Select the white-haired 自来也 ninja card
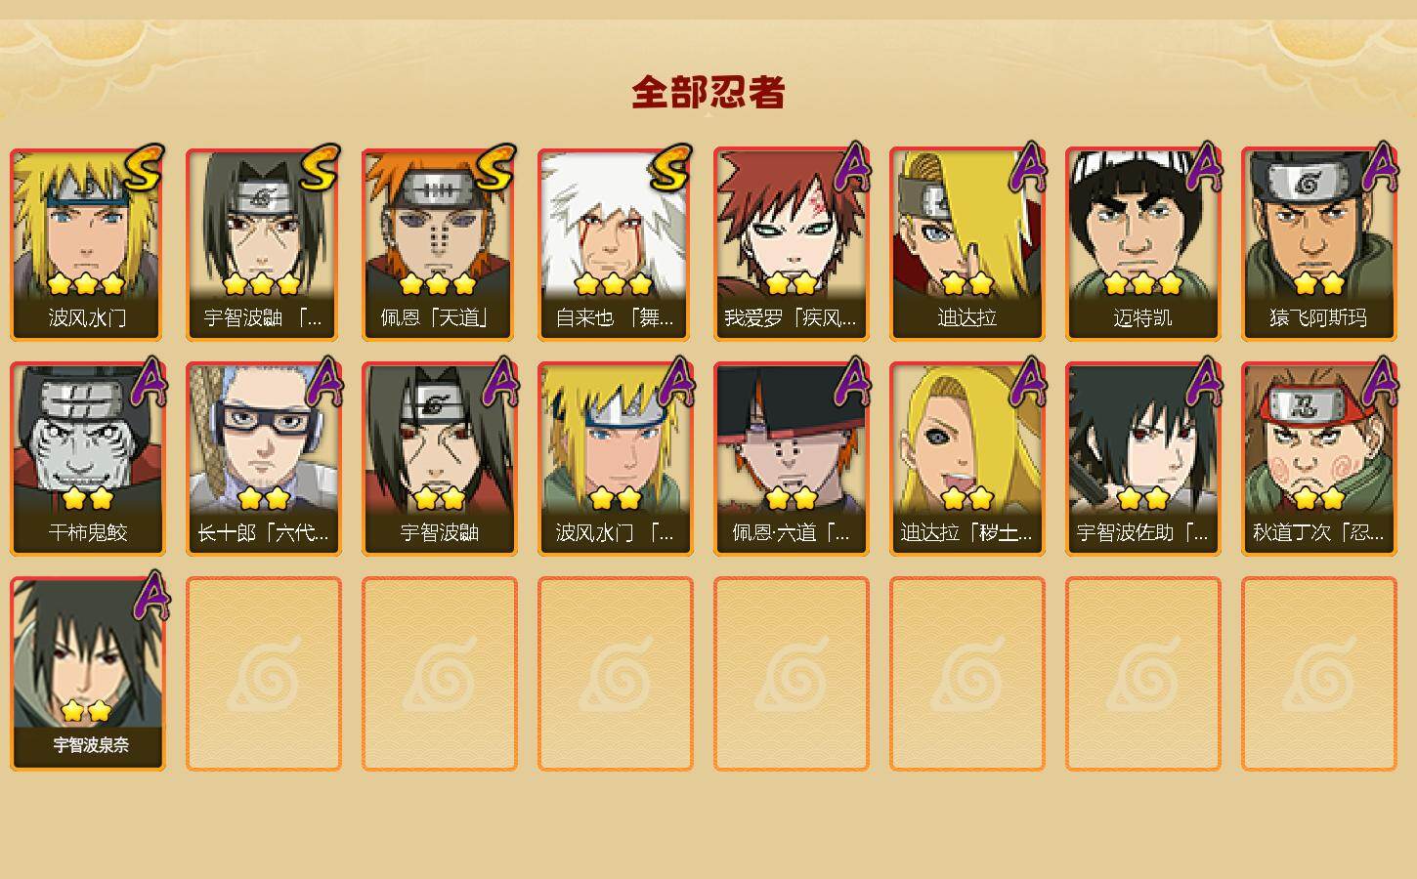The height and width of the screenshot is (879, 1417). point(616,244)
